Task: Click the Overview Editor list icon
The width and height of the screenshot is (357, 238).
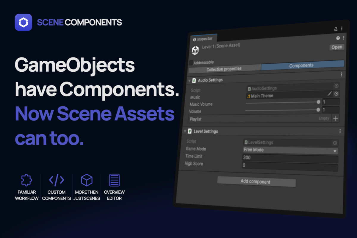Action: point(115,180)
